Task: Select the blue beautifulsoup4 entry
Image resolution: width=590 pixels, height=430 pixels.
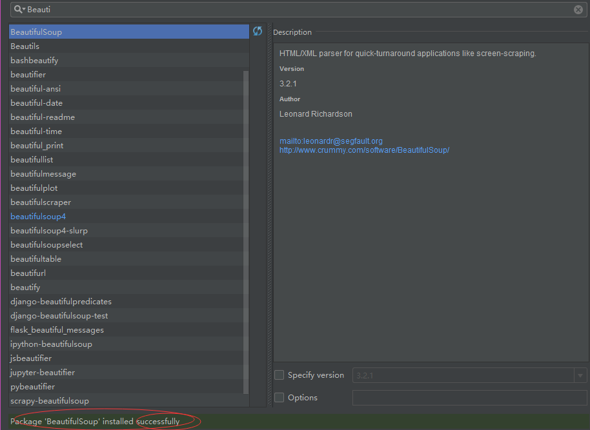Action: pyautogui.click(x=127, y=217)
